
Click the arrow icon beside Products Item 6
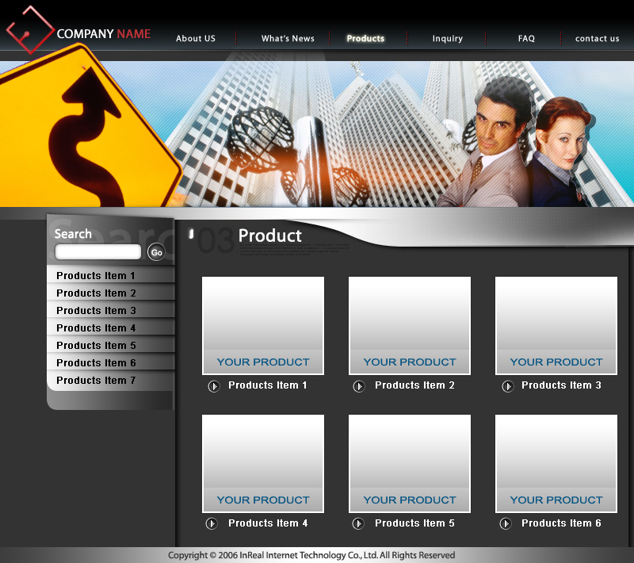(506, 523)
